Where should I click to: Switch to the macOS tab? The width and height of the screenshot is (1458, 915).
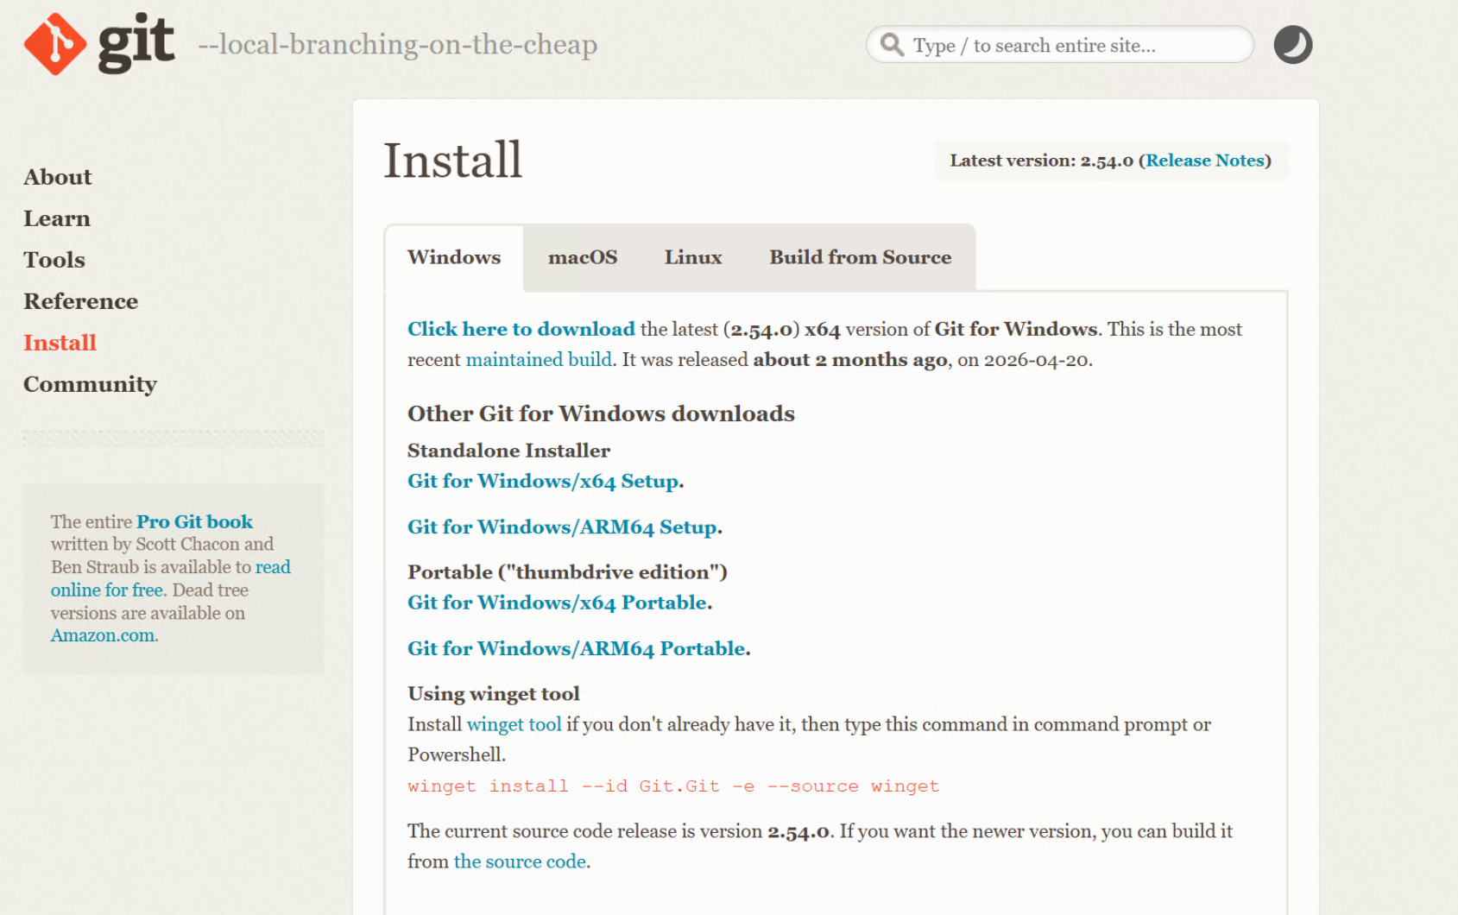[x=583, y=257]
